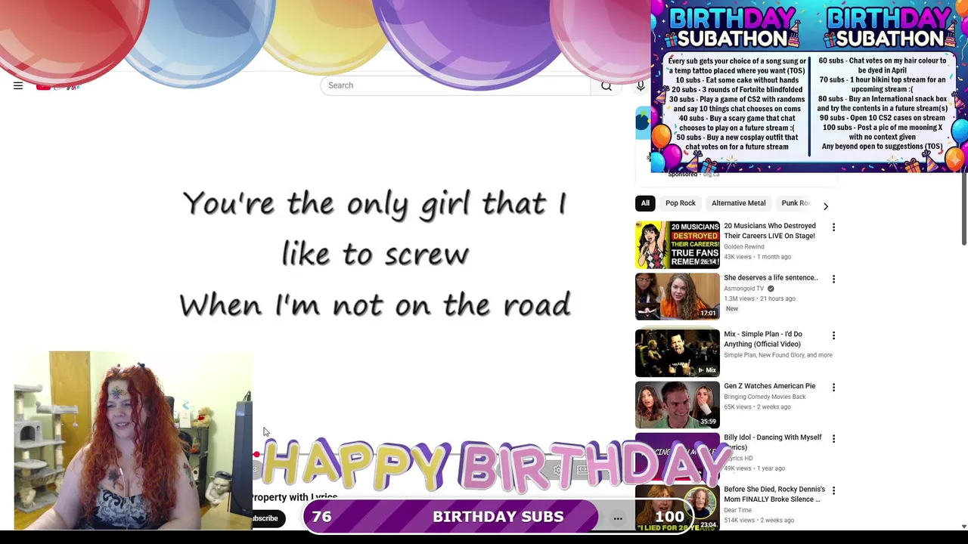Viewport: 968px width, 544px height.
Task: Open 20 Musicians Who Destroyed Their Careers thumbnail
Action: [678, 245]
